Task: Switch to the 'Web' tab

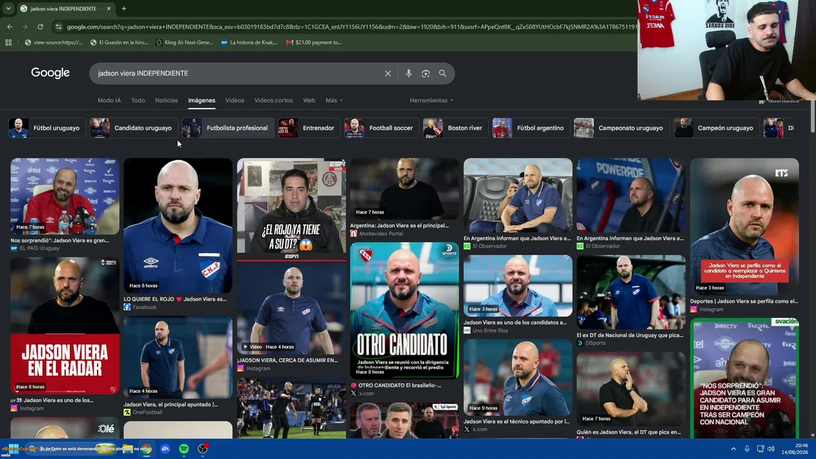Action: (x=309, y=101)
